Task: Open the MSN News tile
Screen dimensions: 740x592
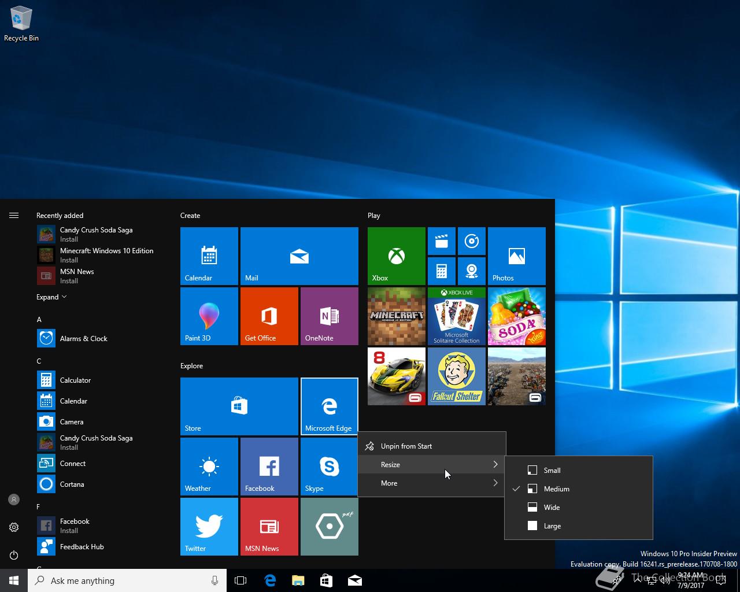Action: coord(269,527)
